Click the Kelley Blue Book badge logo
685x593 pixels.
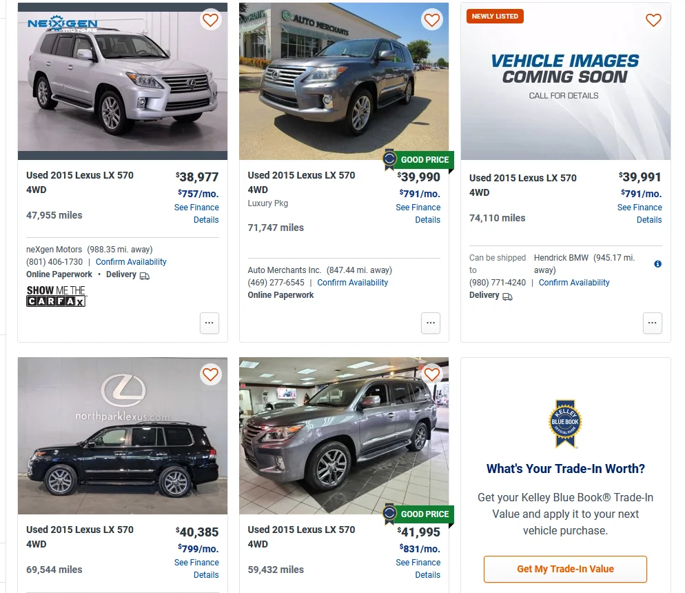pos(565,423)
